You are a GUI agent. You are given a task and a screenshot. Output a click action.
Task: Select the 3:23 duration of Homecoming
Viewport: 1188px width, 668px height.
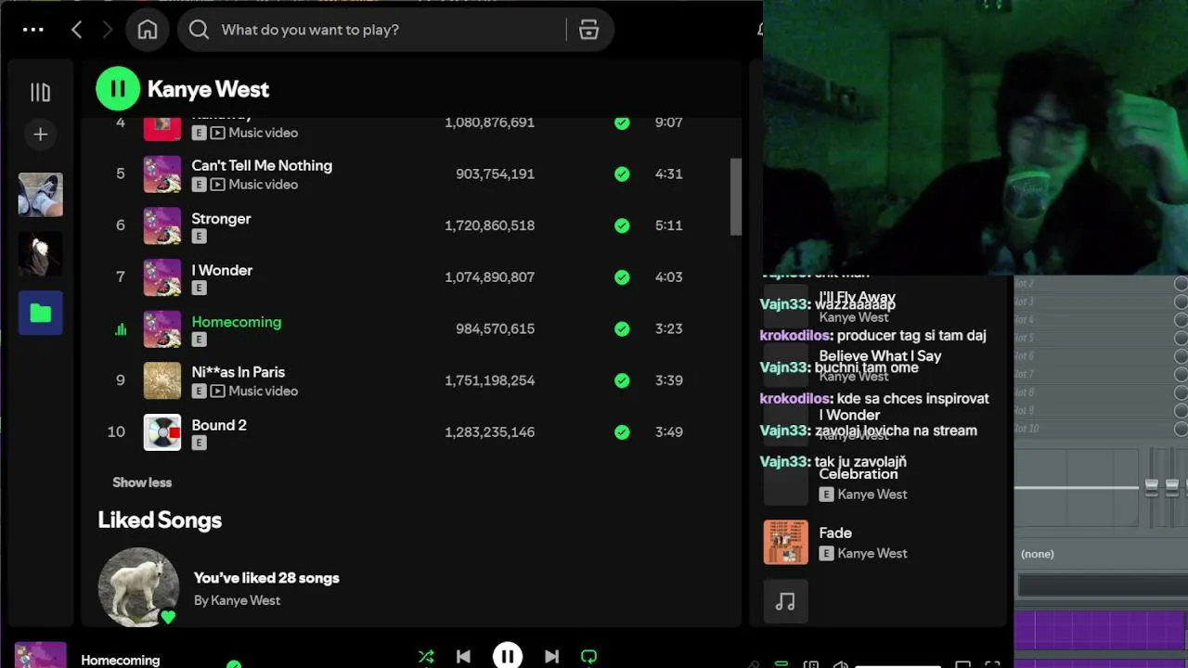(x=668, y=328)
